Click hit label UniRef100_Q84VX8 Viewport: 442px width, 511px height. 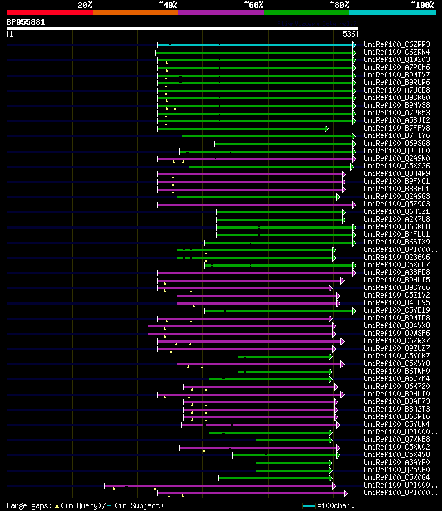tap(396, 325)
